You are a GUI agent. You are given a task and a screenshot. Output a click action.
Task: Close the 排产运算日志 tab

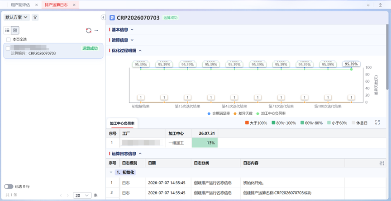74,5
